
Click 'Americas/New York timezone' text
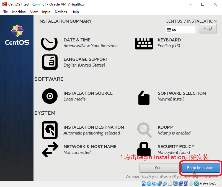(x=91, y=46)
